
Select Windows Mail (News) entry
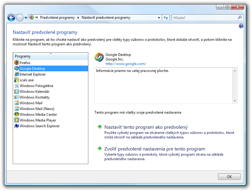[51, 109]
